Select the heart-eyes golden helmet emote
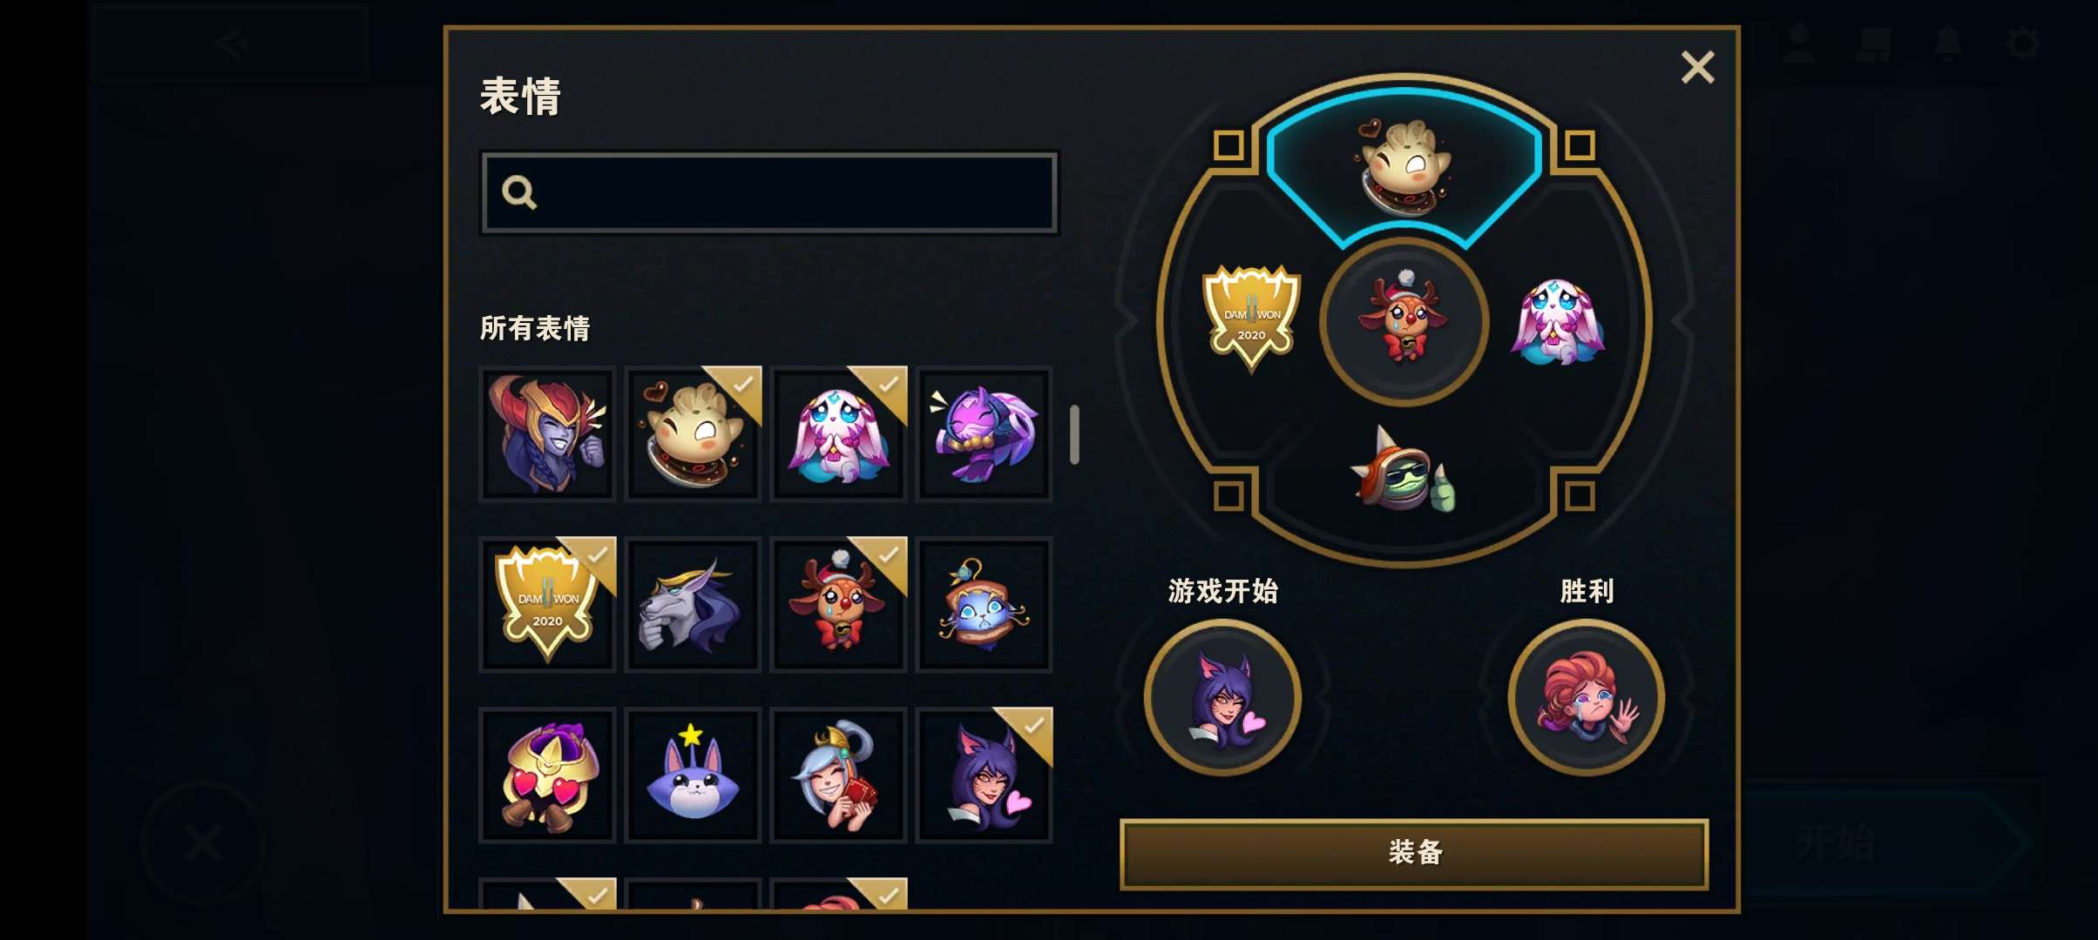 [x=547, y=775]
